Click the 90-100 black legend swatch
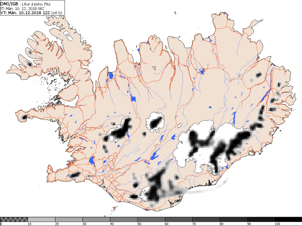 261,219
